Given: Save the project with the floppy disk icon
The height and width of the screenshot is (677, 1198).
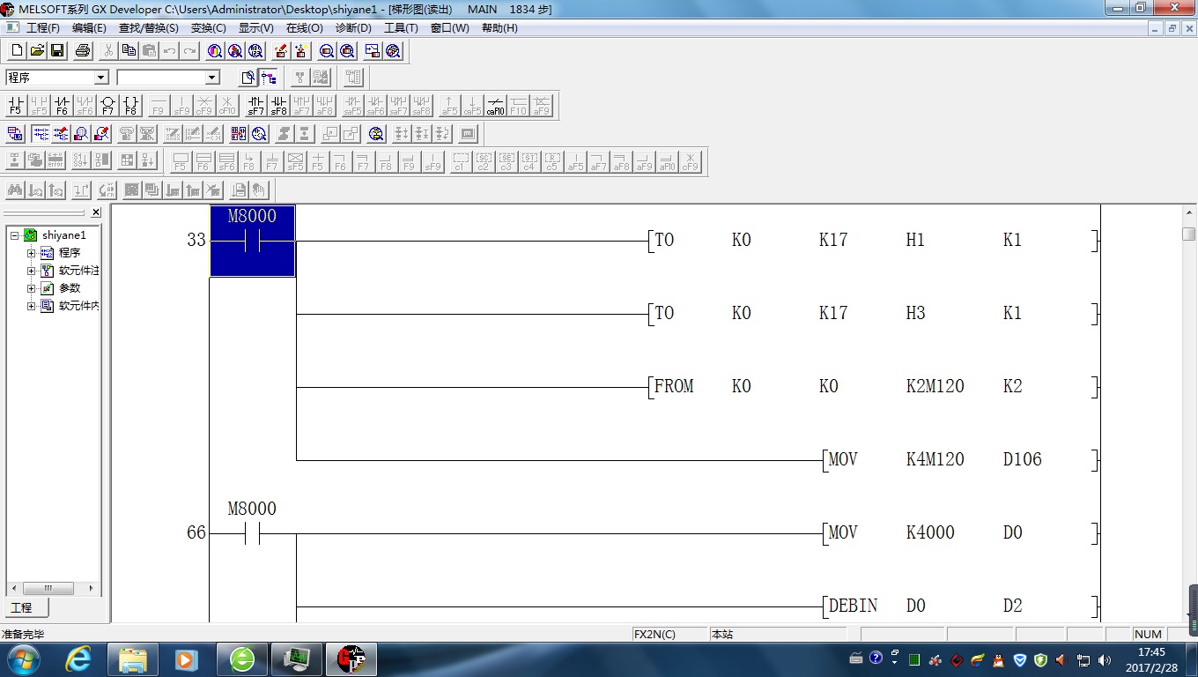Looking at the screenshot, I should [x=57, y=51].
